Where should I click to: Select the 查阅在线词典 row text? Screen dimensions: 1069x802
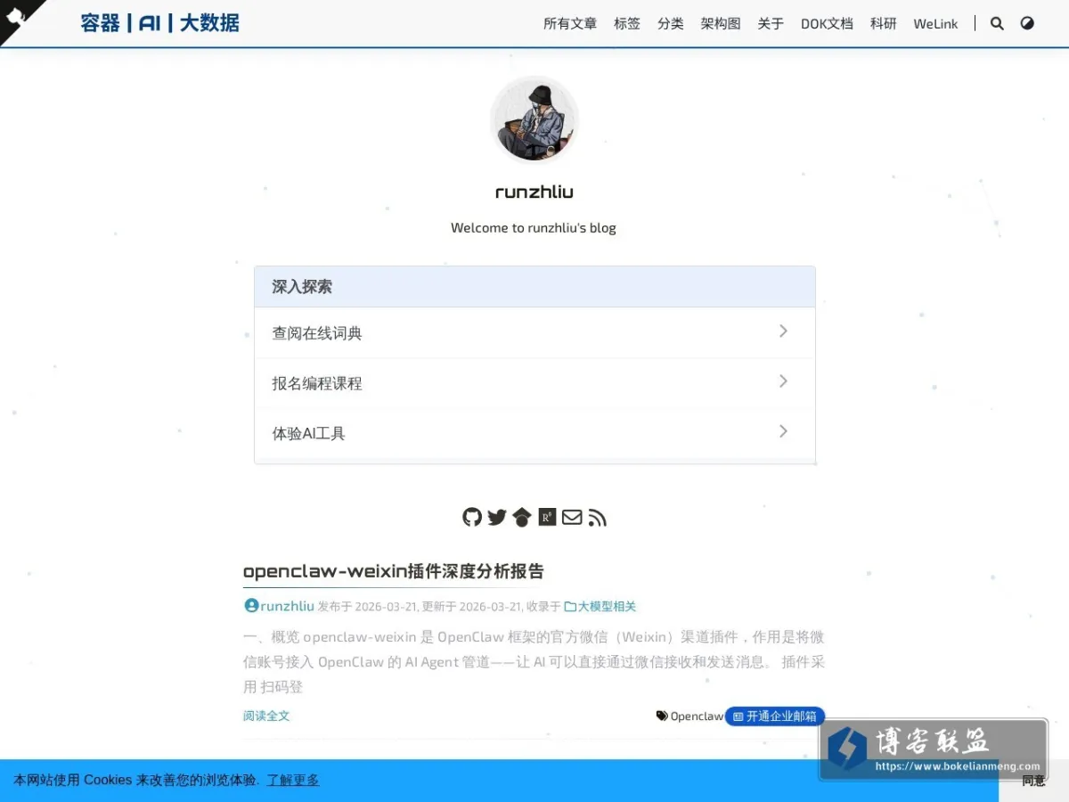click(317, 333)
